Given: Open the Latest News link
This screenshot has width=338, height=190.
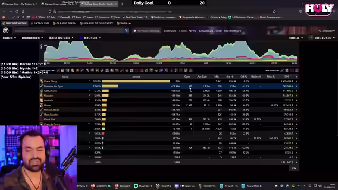Looking at the screenshot, I should coord(187,31).
